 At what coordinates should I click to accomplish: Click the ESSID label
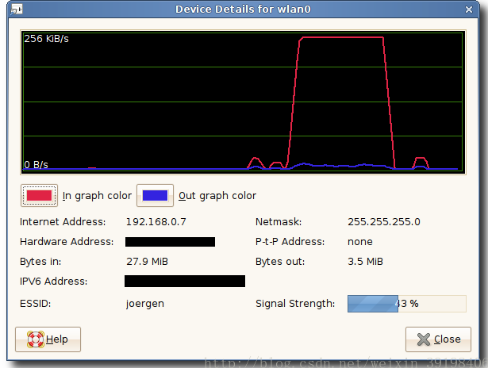35,304
